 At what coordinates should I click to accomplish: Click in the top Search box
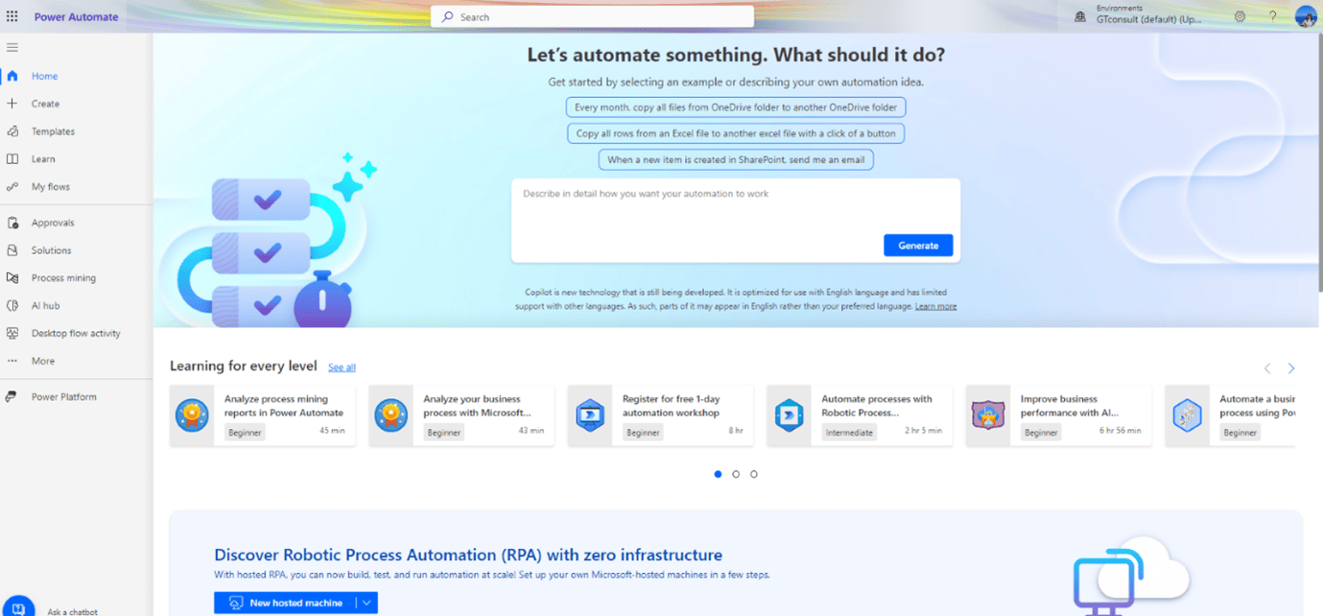(592, 16)
